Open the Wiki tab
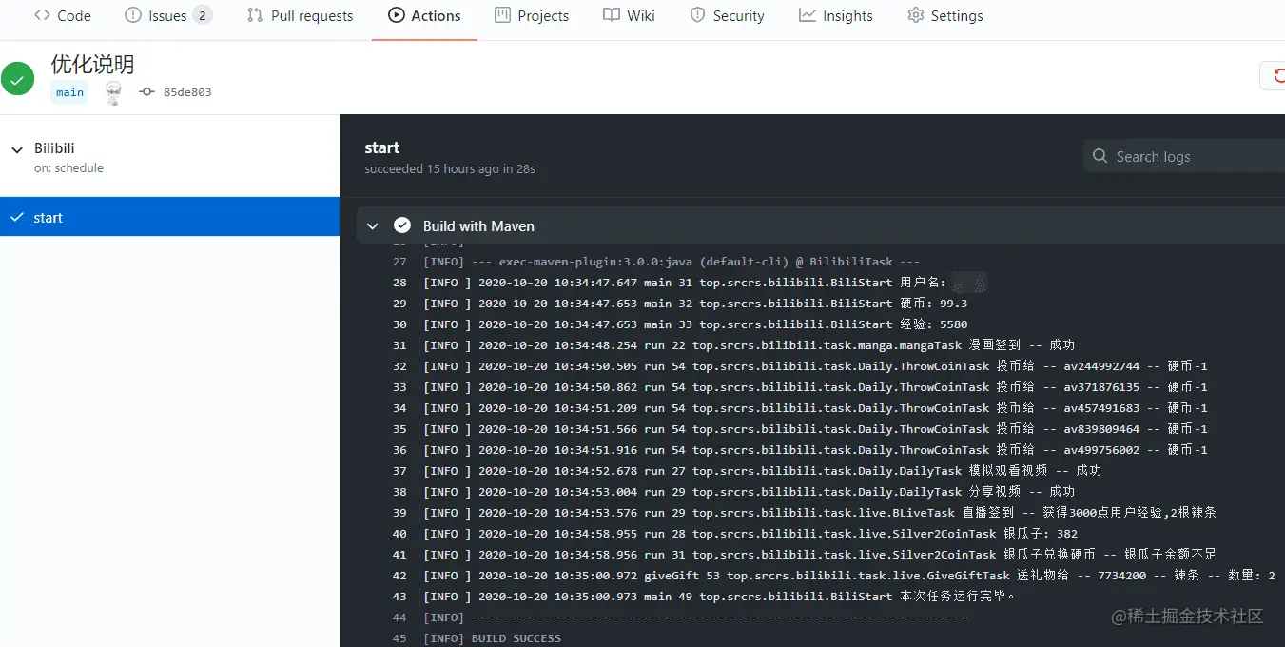Image resolution: width=1285 pixels, height=647 pixels. tap(629, 15)
